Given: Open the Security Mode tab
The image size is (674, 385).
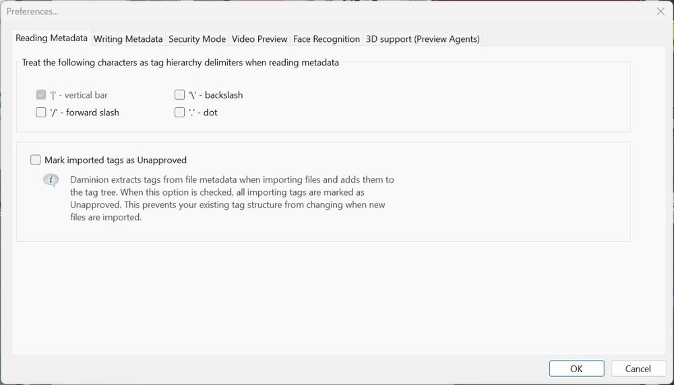Looking at the screenshot, I should click(197, 39).
